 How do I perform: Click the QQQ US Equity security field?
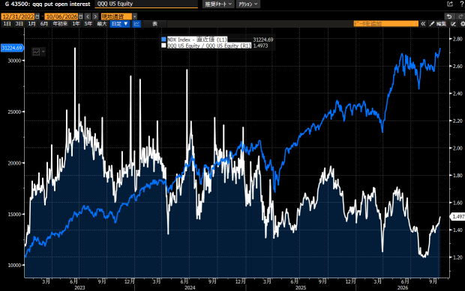point(146,4)
